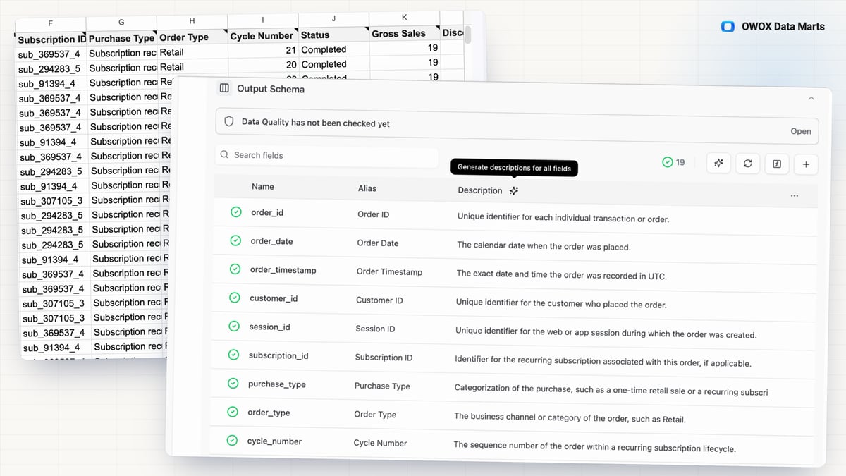Select the cycle_number field name

pos(274,441)
